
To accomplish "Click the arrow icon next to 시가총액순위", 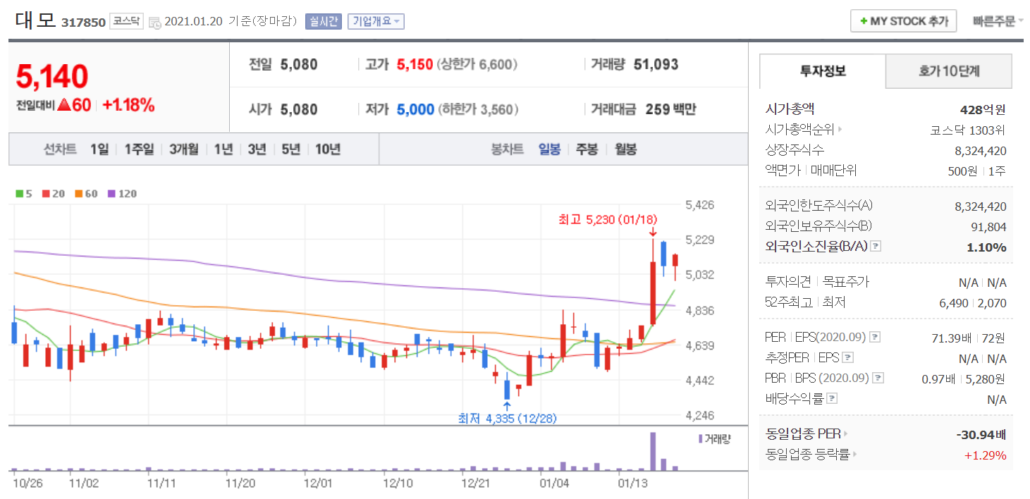I will [840, 130].
